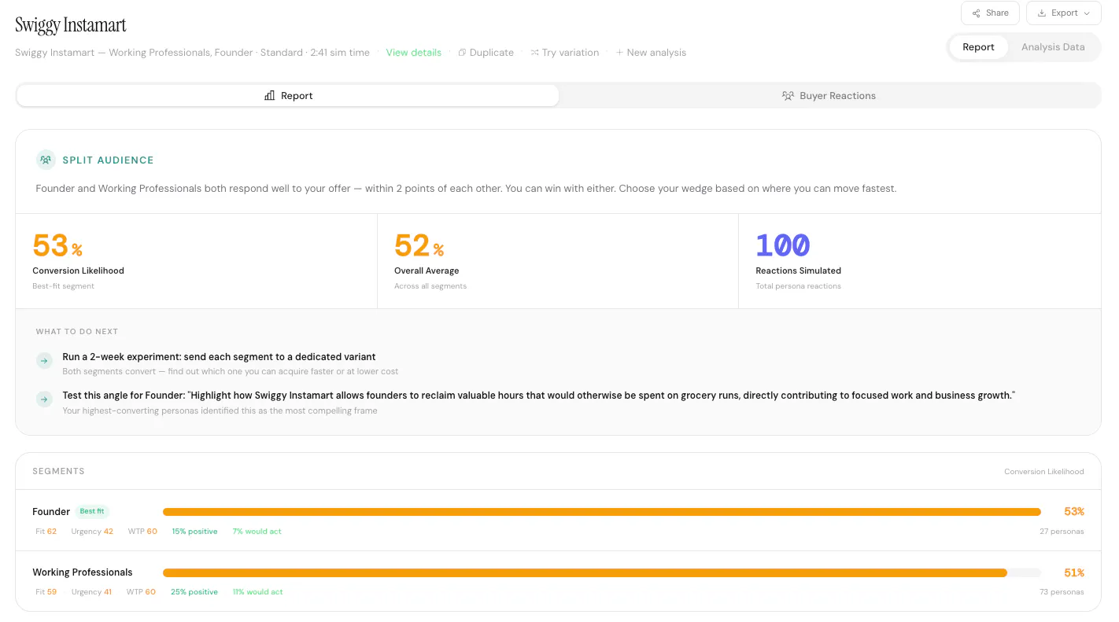Expand the Working Professionals segment row
Screen dimensions: 1119x622
[x=558, y=581]
